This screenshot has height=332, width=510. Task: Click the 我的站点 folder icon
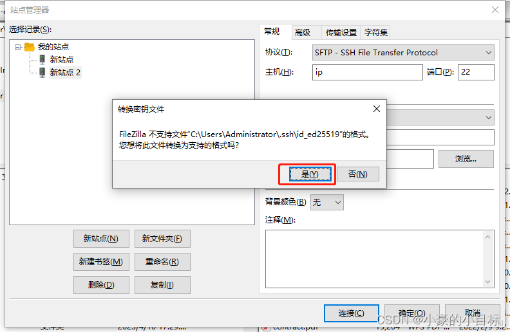pos(29,47)
